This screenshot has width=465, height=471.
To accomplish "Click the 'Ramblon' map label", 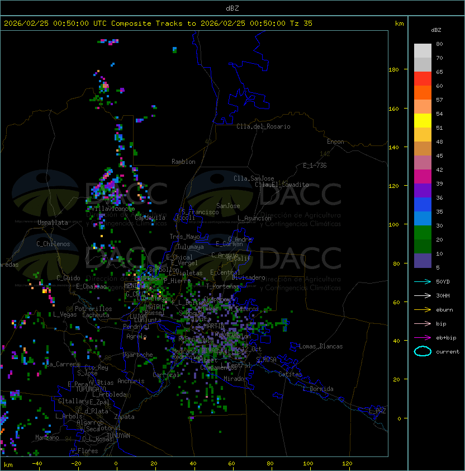I will click(183, 162).
